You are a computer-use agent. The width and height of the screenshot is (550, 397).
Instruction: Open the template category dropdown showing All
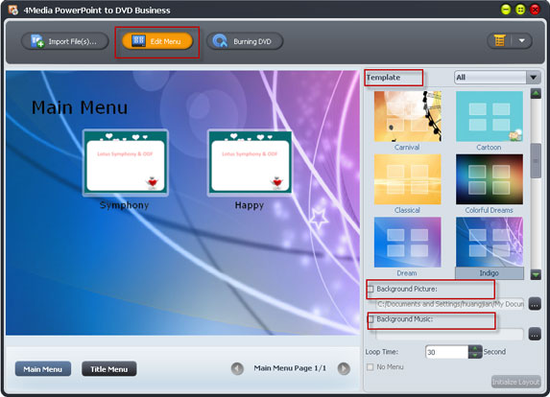tap(497, 77)
